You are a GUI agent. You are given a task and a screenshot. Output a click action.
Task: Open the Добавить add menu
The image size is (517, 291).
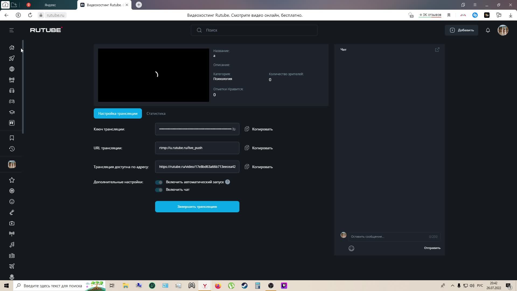pos(462,30)
